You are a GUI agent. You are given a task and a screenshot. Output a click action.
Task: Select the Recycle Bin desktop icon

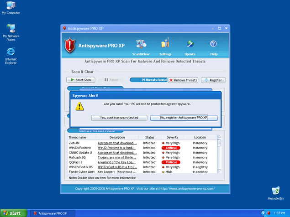pyautogui.click(x=275, y=191)
